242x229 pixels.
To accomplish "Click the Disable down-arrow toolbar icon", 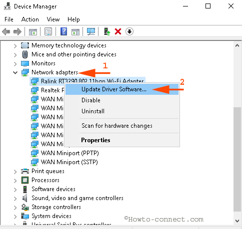I will point(129,31).
